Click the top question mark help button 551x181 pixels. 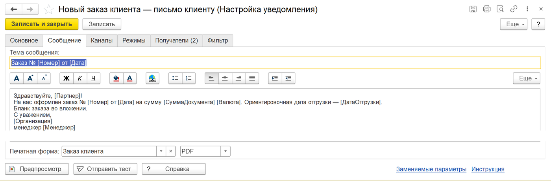click(x=538, y=24)
